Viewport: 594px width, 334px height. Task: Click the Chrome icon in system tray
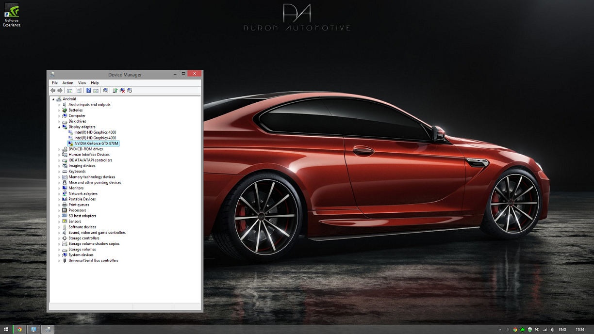pos(515,330)
